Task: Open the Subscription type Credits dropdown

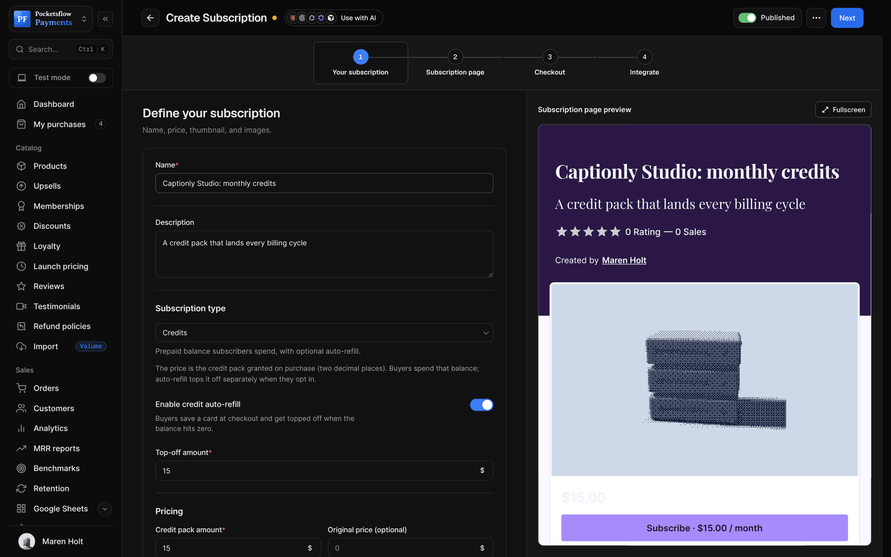Action: click(x=324, y=332)
